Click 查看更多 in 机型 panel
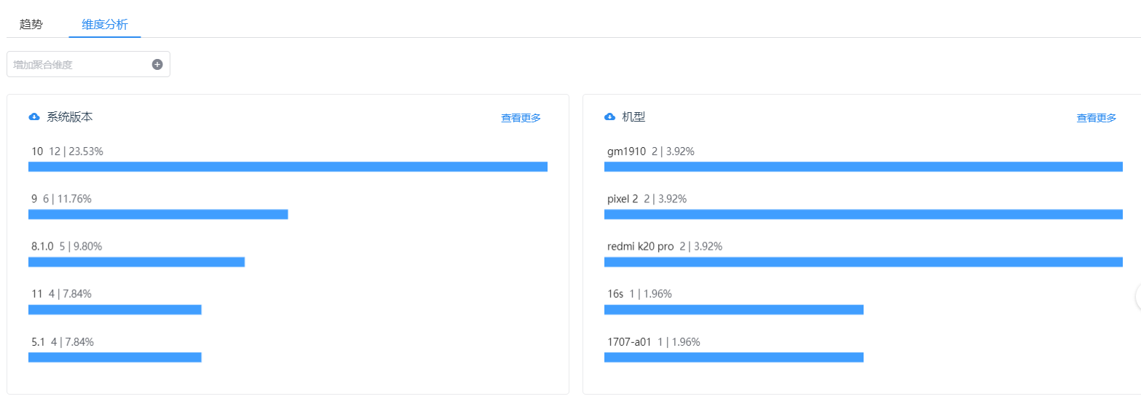 [x=1097, y=117]
